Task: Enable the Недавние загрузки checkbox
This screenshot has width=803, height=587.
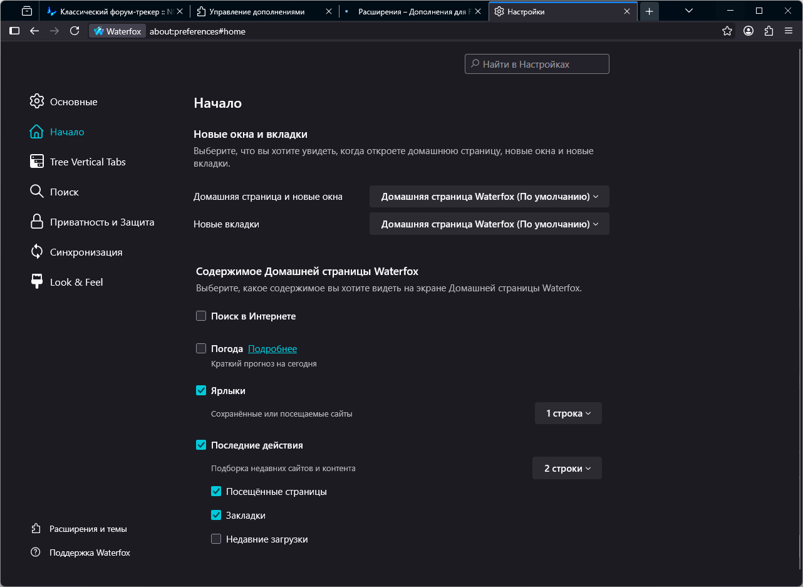Action: coord(216,539)
